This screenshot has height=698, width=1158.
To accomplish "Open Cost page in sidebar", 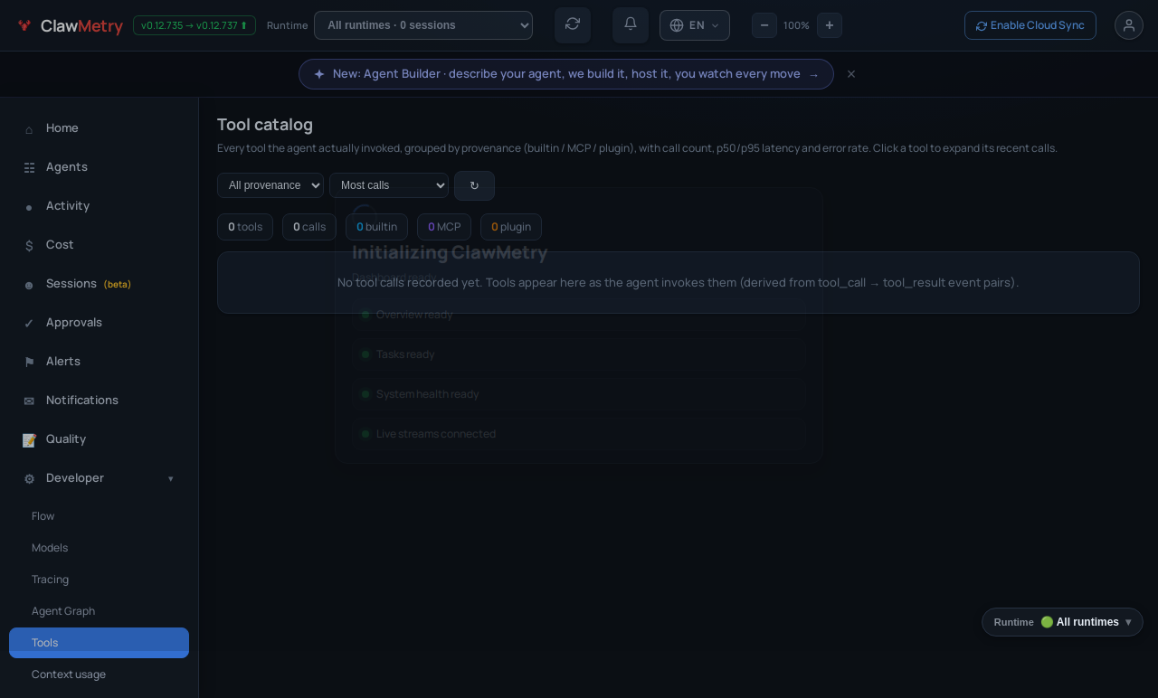I will (x=100, y=245).
